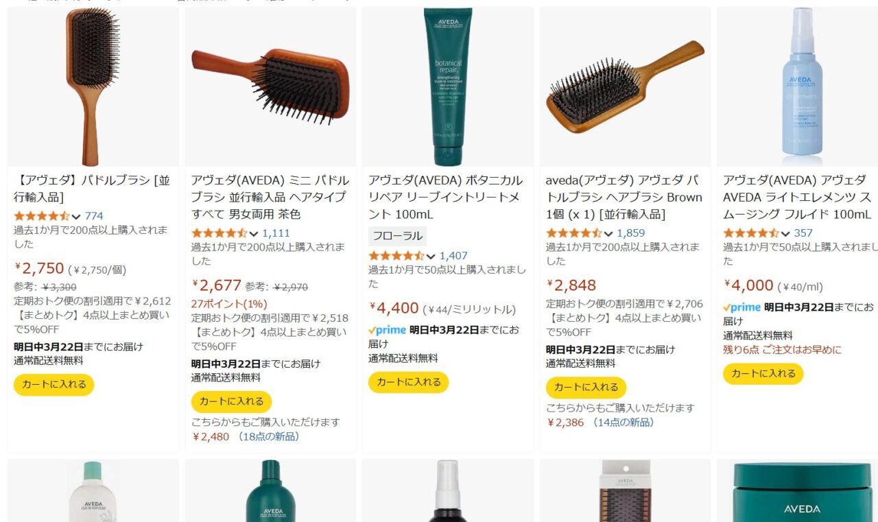Open the botanical repair tube product image
The width and height of the screenshot is (878, 522).
pos(447,86)
